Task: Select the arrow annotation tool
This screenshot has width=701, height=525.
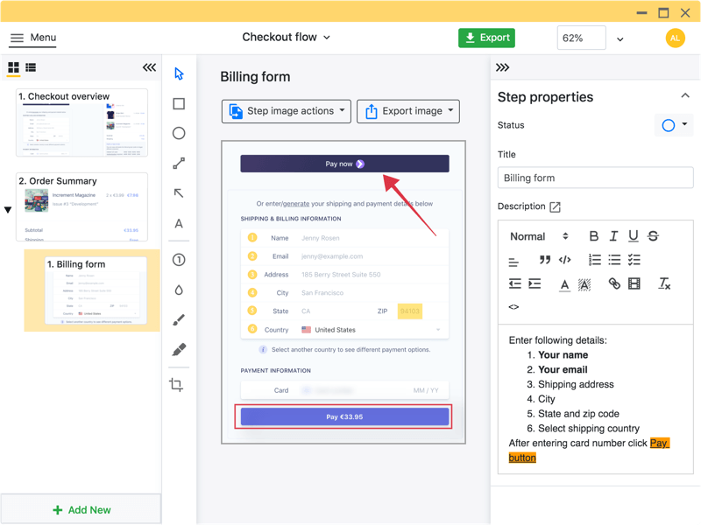Action: (x=179, y=192)
